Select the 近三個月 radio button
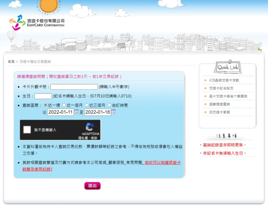Screen dimensions: 268x206 [87, 105]
